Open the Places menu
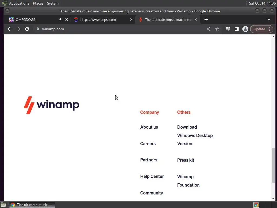The image size is (277, 208). click(38, 3)
